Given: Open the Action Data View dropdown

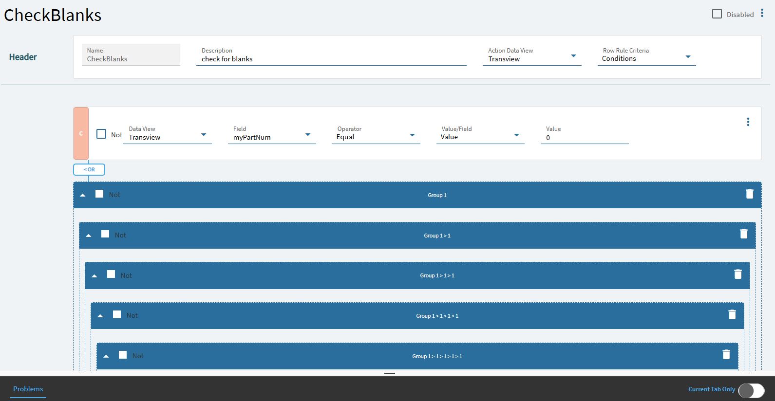Looking at the screenshot, I should pyautogui.click(x=532, y=55).
